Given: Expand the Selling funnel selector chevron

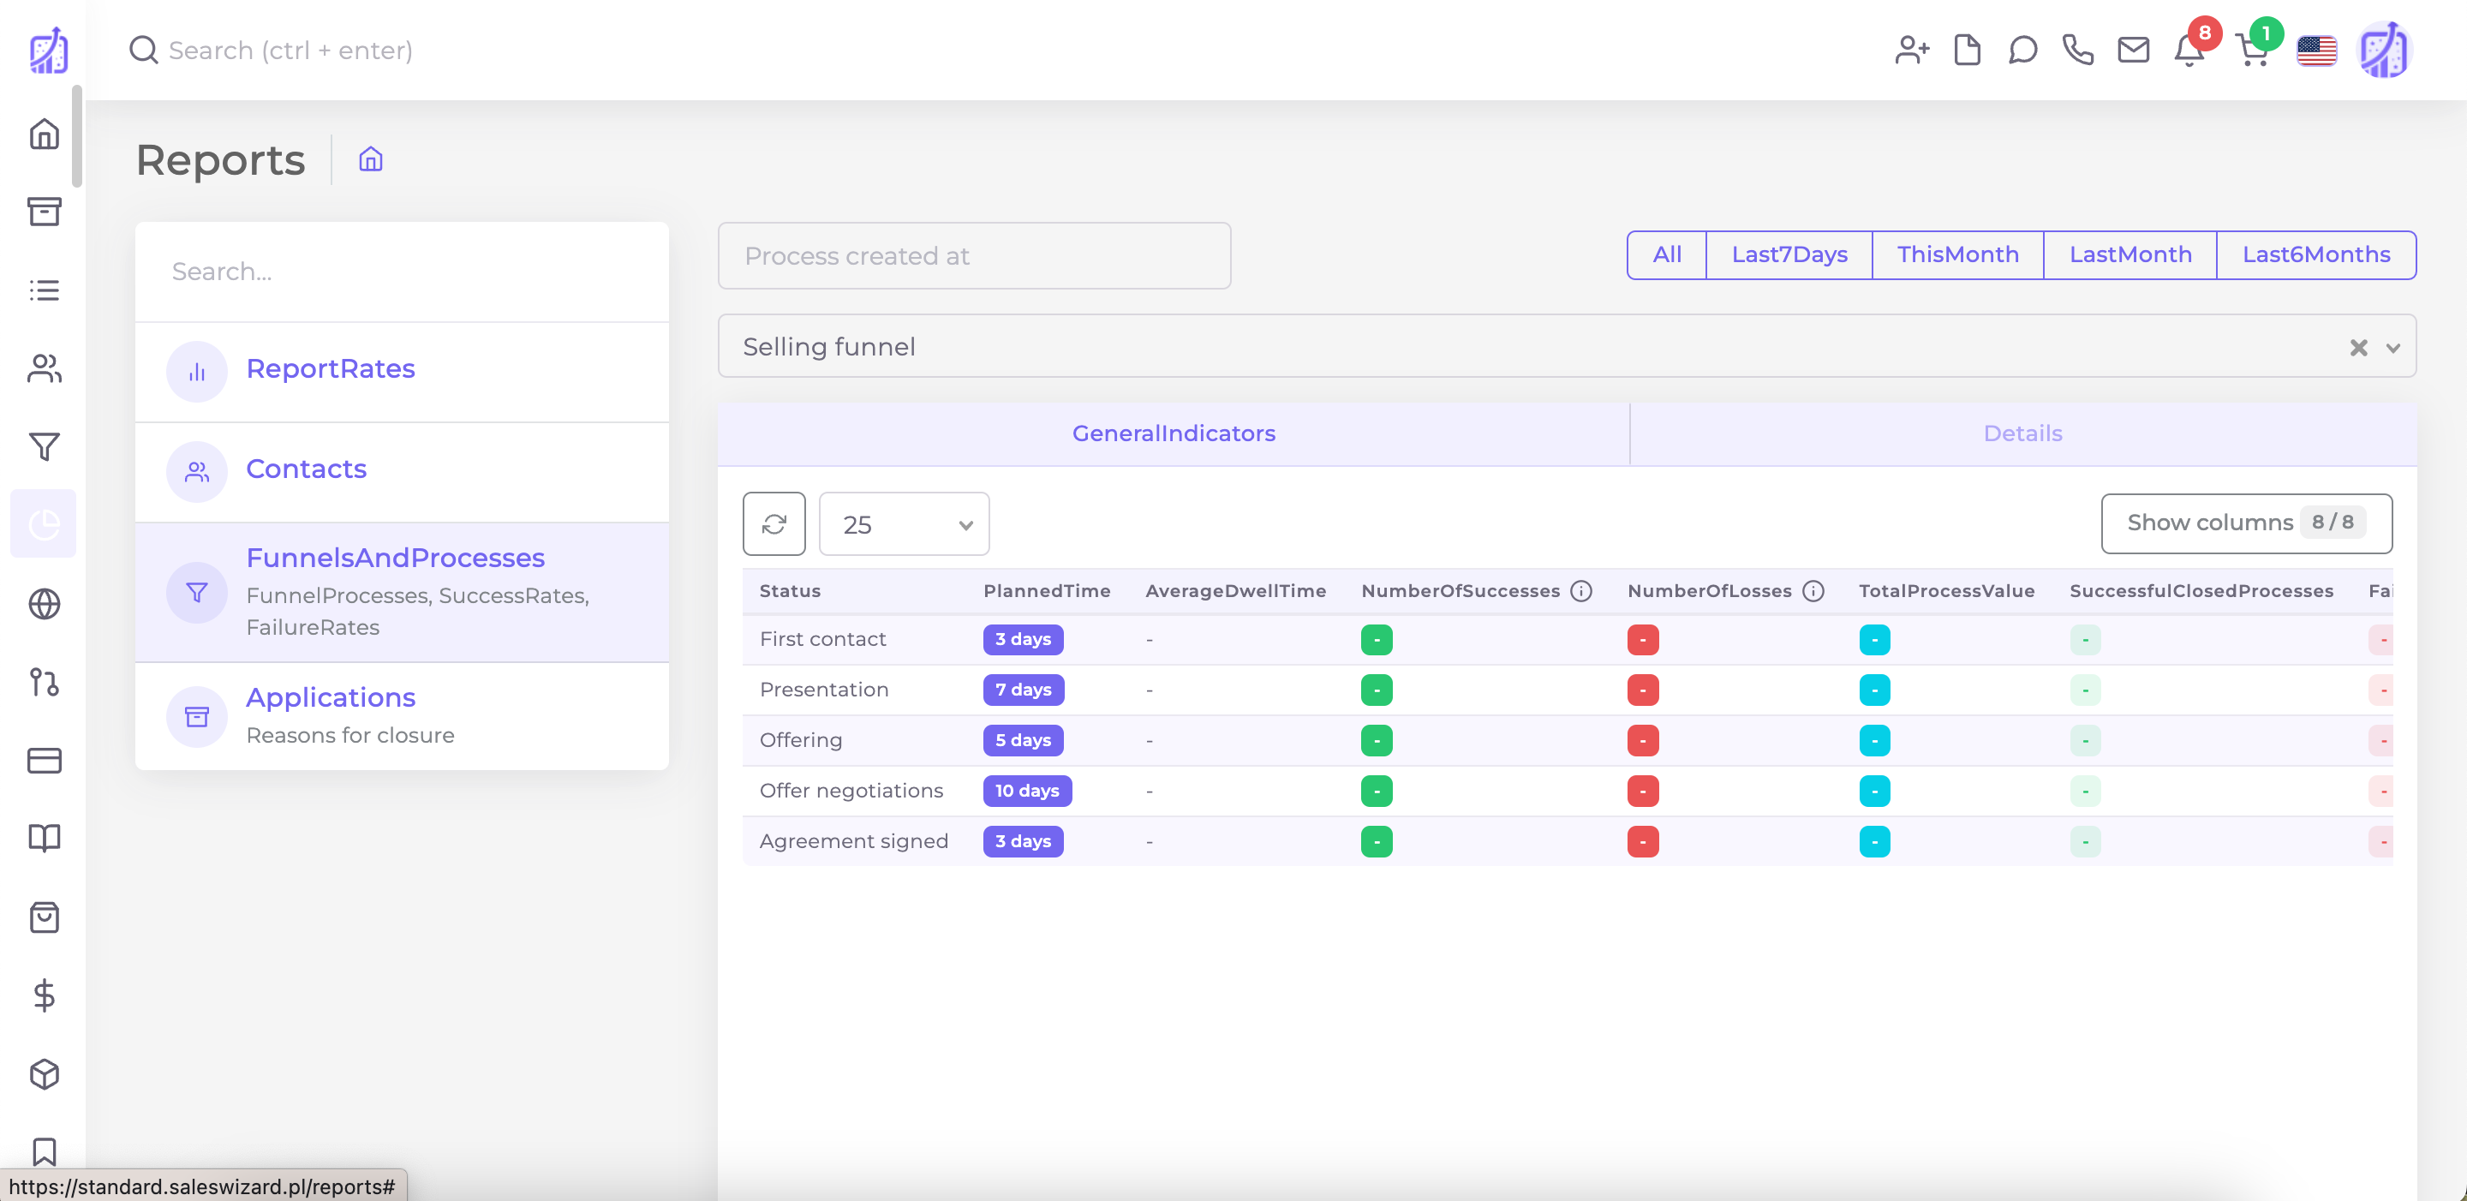Looking at the screenshot, I should [x=2392, y=347].
